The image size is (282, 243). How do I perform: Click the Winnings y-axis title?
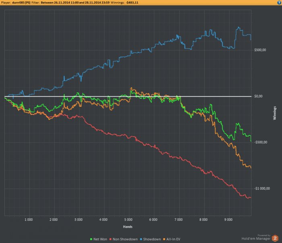click(275, 113)
